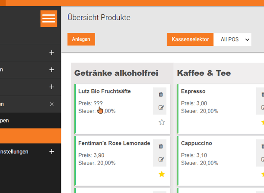Edit the Lutz Bio Fruchtsäfte product
The width and height of the screenshot is (264, 193).
[161, 108]
